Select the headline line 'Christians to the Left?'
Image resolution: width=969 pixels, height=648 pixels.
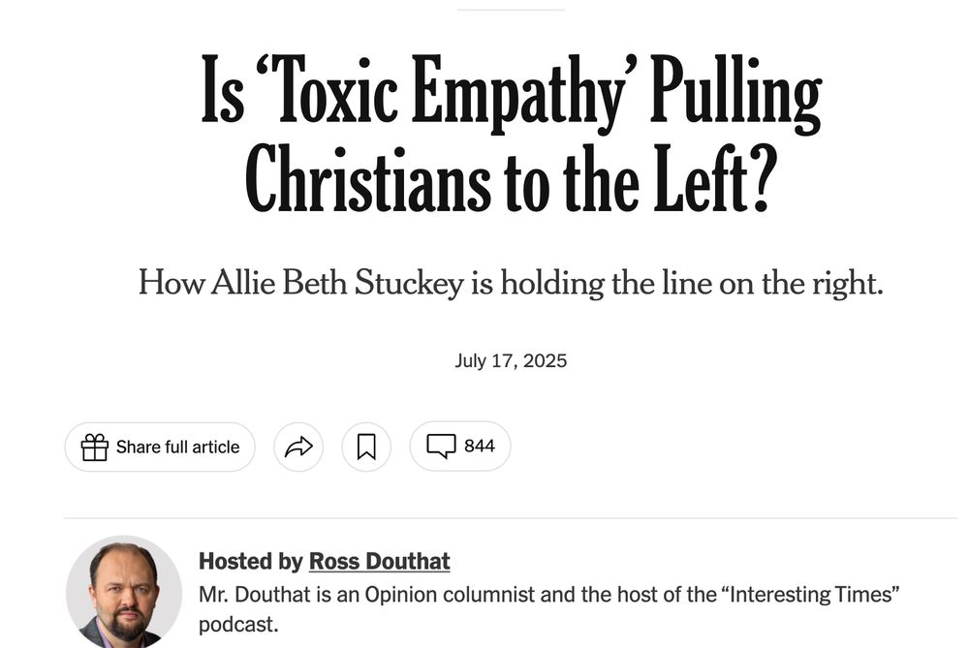pos(511,179)
